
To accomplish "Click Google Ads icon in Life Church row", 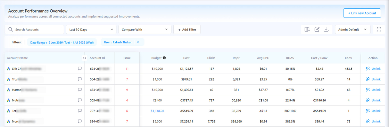I will (8, 69).
